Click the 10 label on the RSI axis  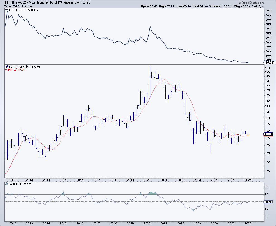[x=267, y=216]
